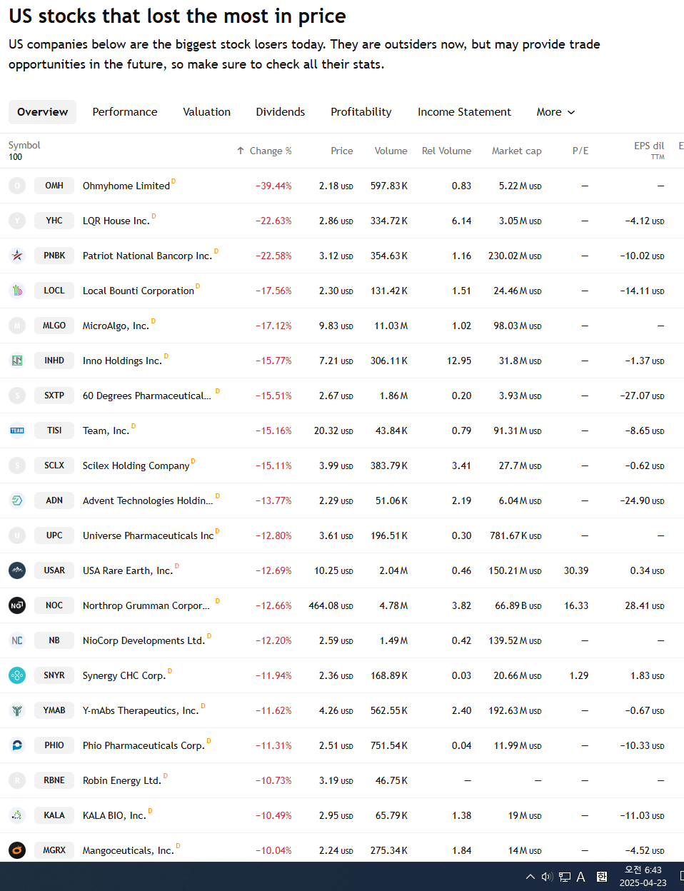Click the 1.29 P/E value for Synergy
684x891 pixels.
[x=579, y=675]
